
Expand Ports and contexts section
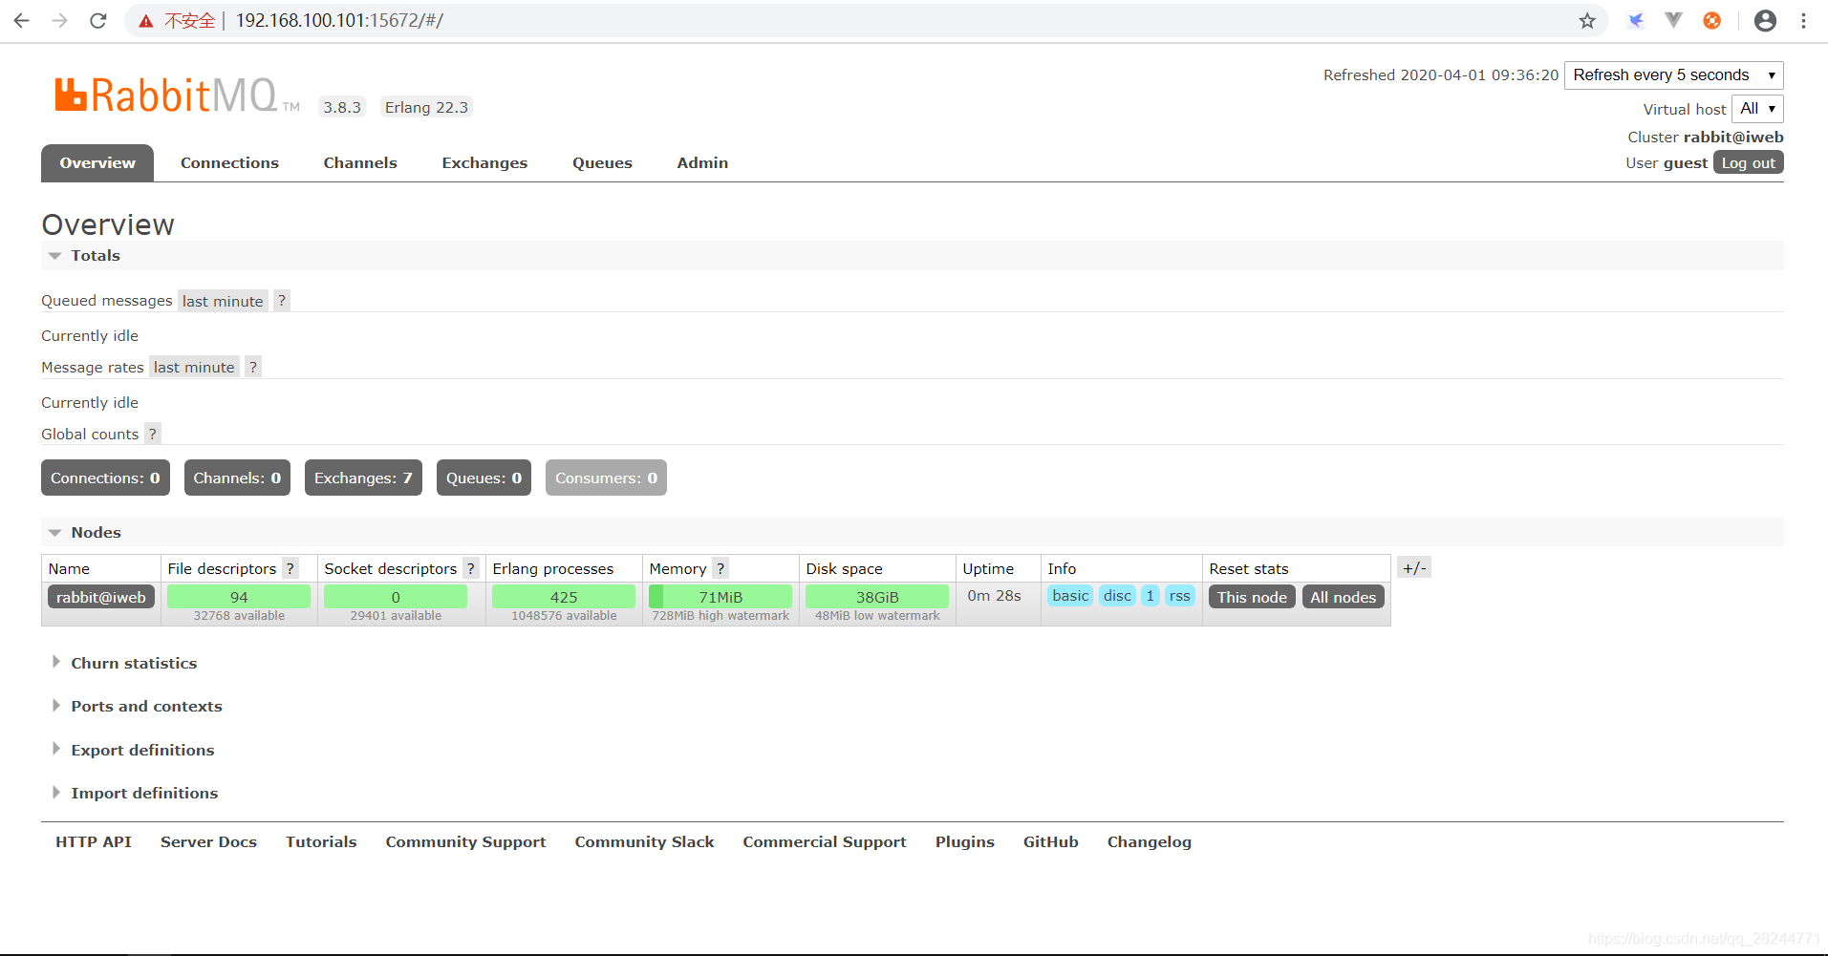(137, 706)
